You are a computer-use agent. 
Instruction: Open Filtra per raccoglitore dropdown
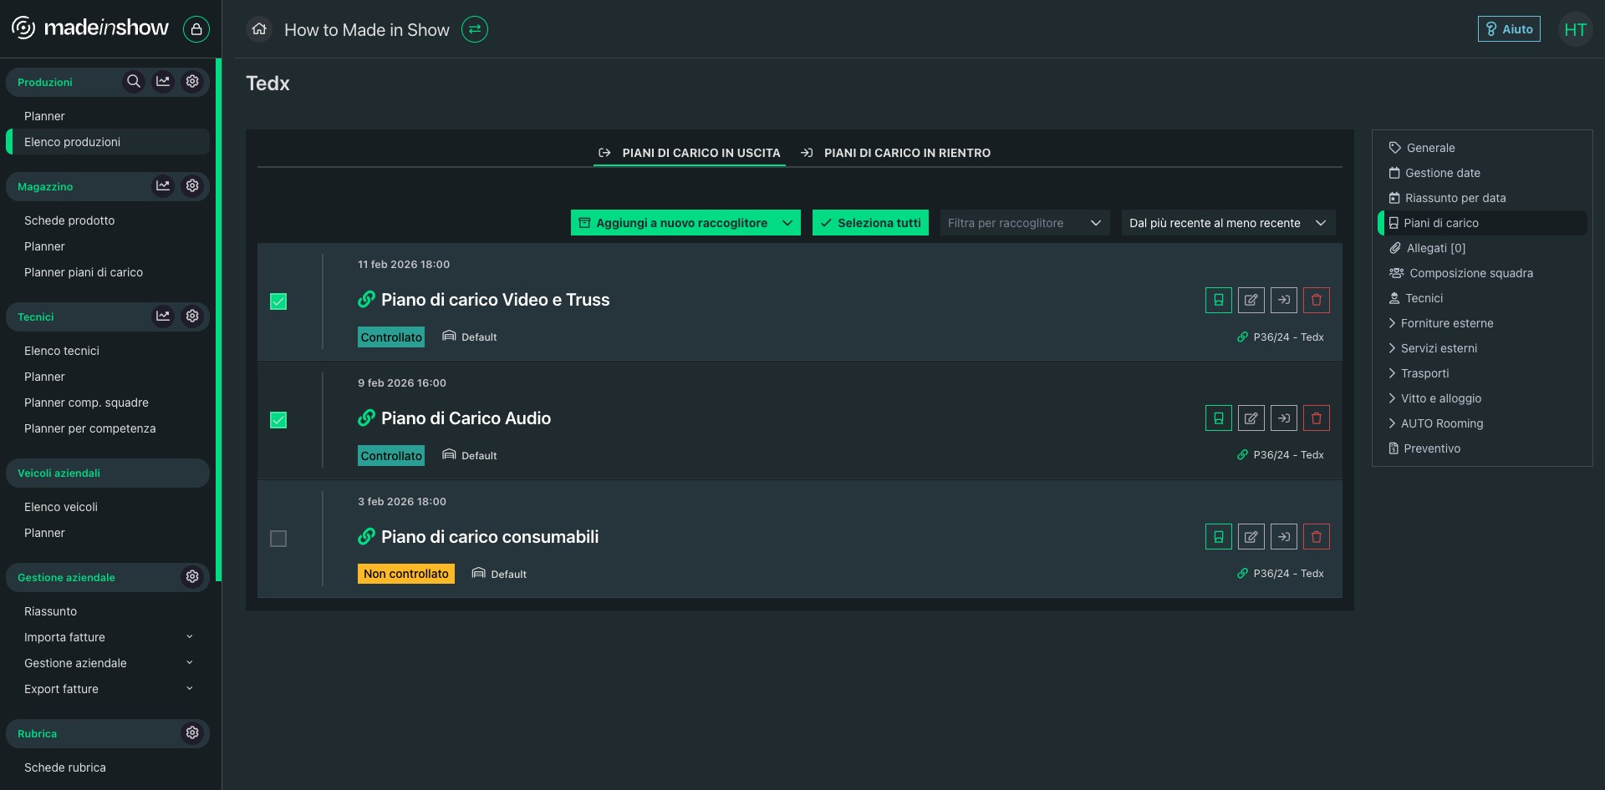(x=1025, y=223)
